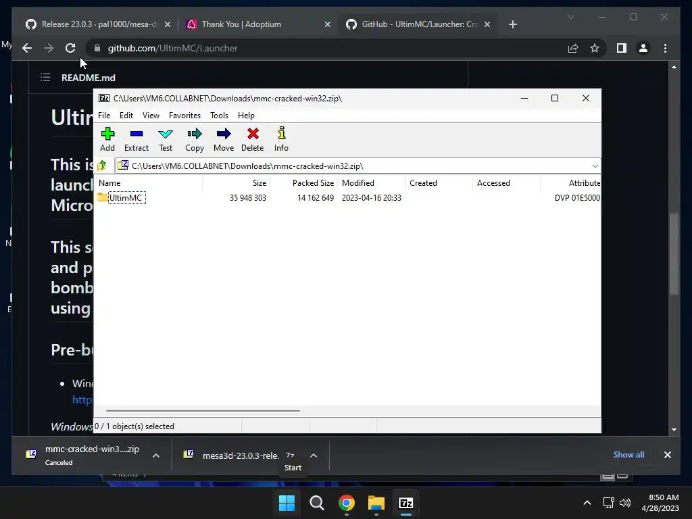
Task: Open the Chrome profile menu
Action: point(643,48)
